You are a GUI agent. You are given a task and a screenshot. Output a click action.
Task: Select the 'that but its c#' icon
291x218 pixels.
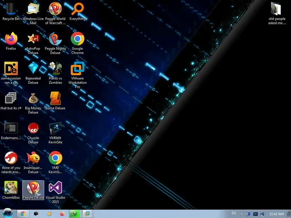coord(11,101)
